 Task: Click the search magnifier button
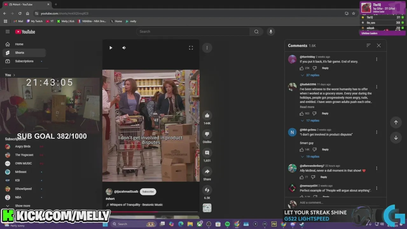pyautogui.click(x=256, y=31)
